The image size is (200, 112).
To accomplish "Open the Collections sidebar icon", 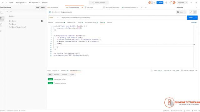I will [x=1, y=12].
